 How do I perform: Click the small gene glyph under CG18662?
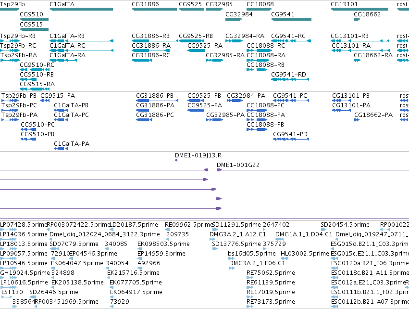coord(357,19)
